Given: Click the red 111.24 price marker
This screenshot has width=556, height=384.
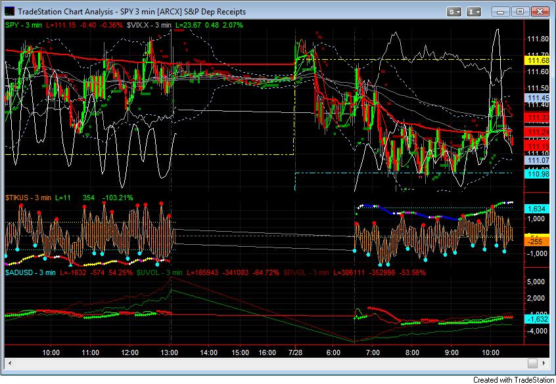Looking at the screenshot, I should [x=538, y=132].
